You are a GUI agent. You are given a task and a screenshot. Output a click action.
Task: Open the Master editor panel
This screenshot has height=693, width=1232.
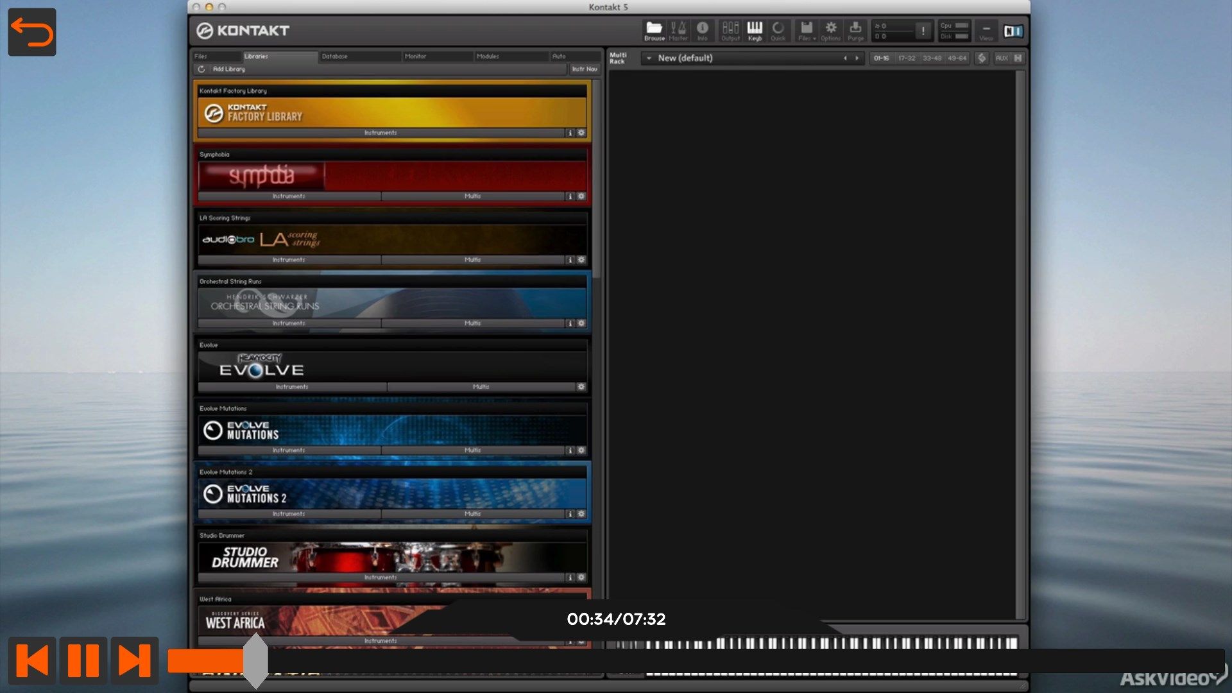click(678, 30)
